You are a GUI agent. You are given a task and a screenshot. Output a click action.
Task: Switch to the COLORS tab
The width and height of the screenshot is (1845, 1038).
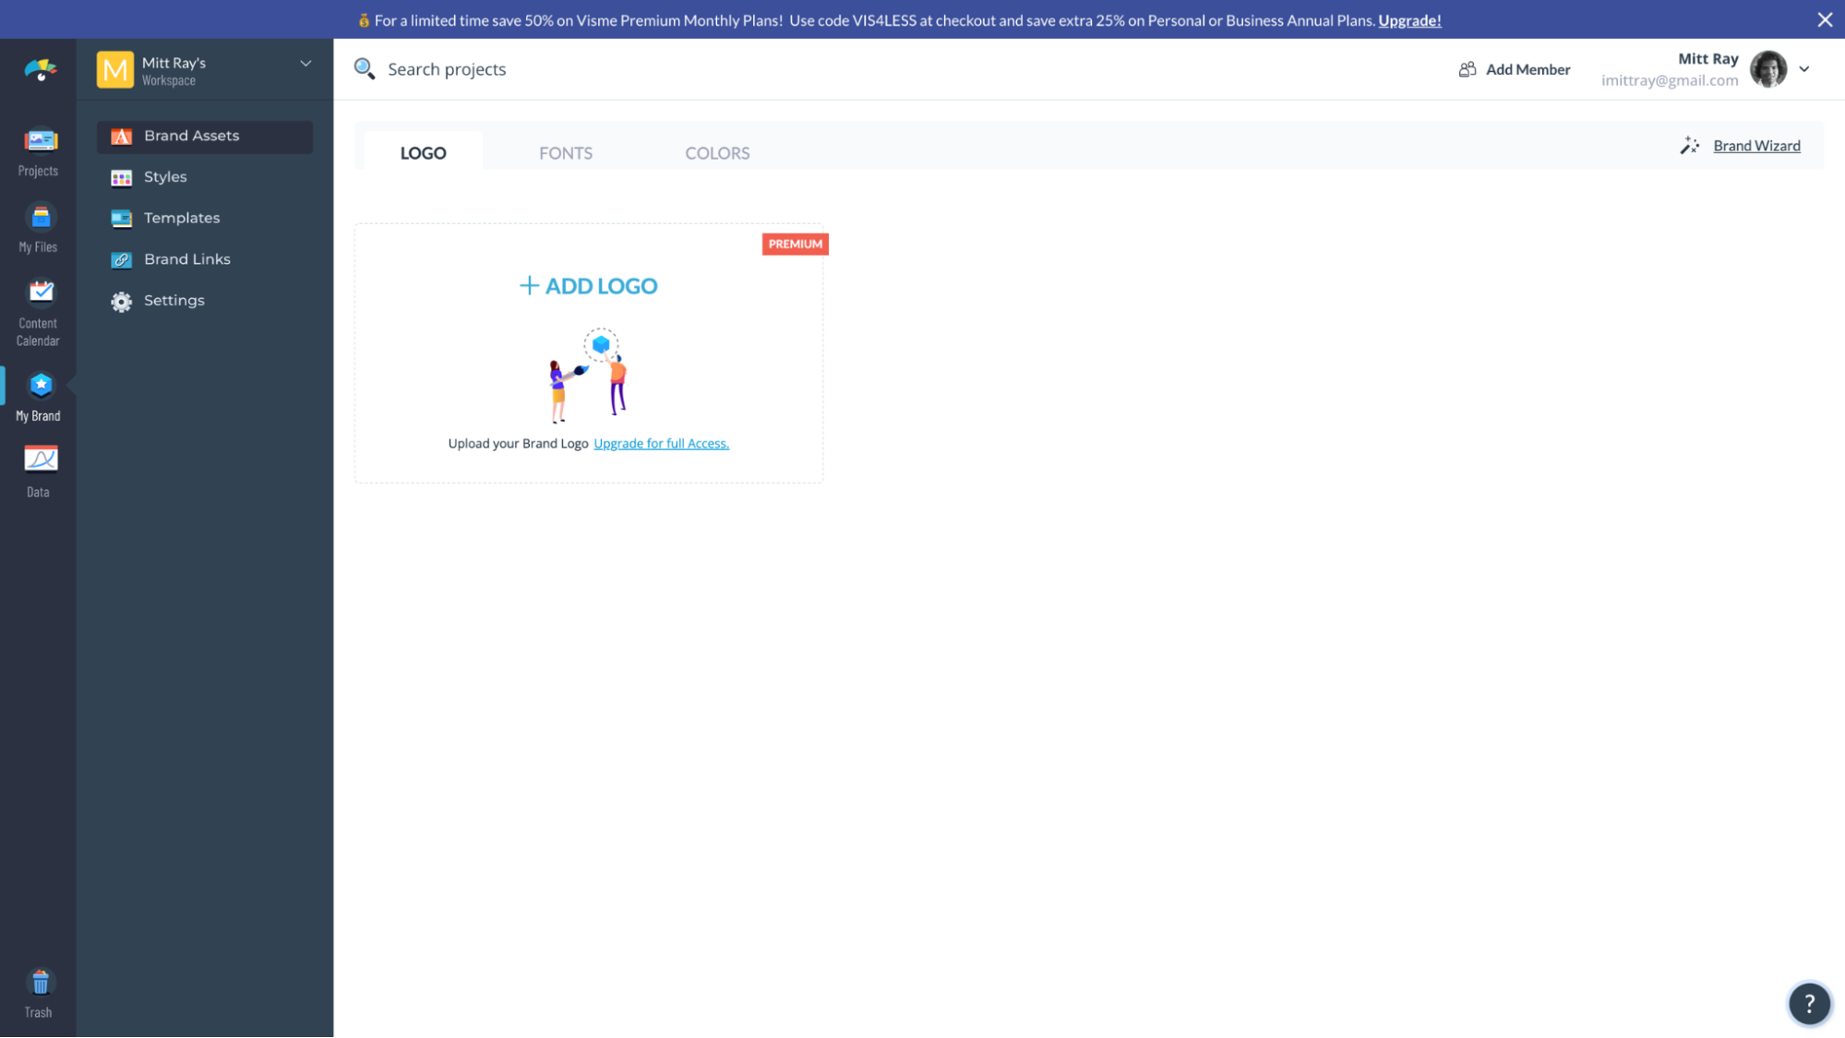pyautogui.click(x=717, y=152)
